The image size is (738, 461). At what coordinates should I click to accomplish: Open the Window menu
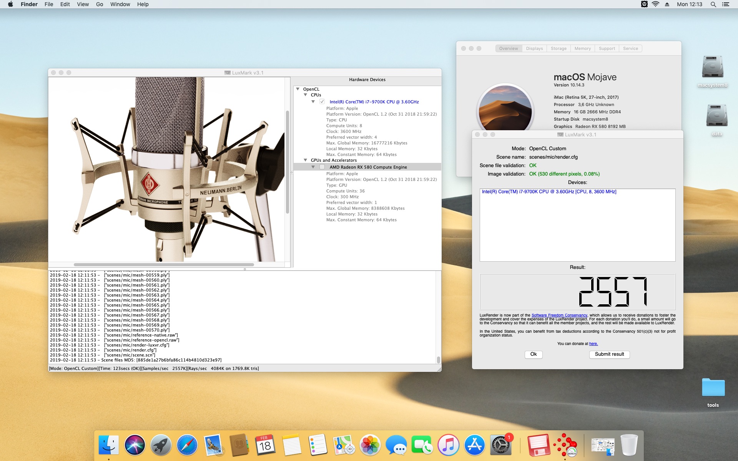(120, 4)
